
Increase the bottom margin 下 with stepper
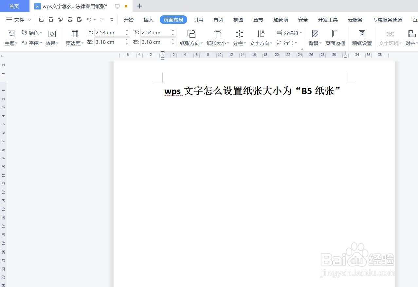(x=173, y=30)
